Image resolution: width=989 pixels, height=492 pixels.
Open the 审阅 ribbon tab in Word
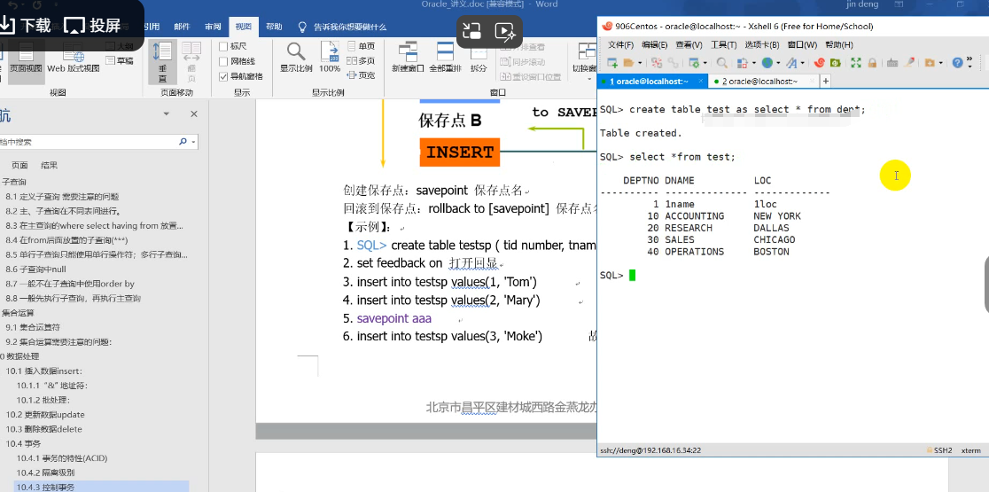click(x=213, y=27)
